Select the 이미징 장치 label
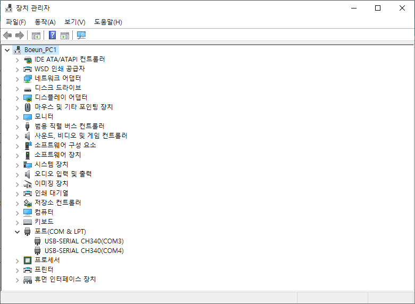 point(52,183)
